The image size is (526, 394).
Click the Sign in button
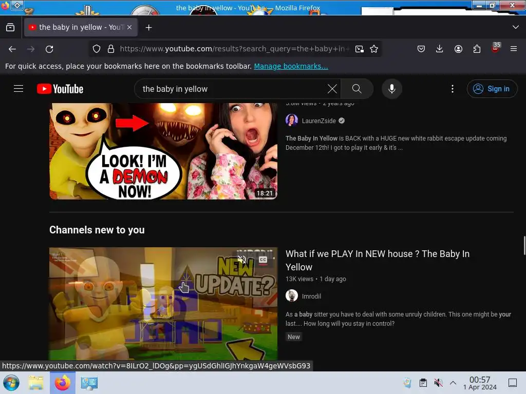tap(492, 89)
